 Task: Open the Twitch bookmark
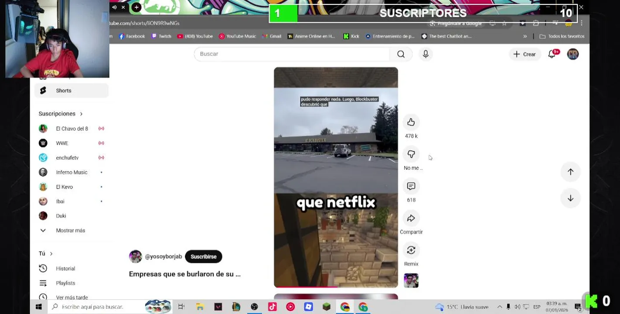click(161, 36)
